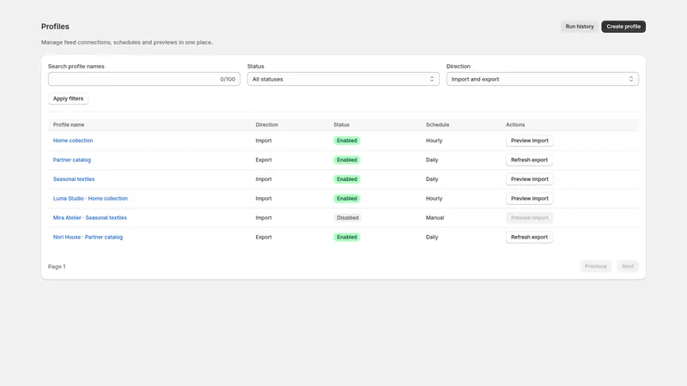Click Enabled badge in Partner catalog row
Screen dimensions: 687x386
(x=347, y=160)
